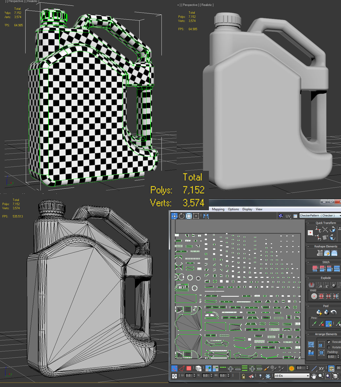Viewport: 341px width, 387px height.
Task: Toggle the Rescale checkbox
Action: pos(329,342)
